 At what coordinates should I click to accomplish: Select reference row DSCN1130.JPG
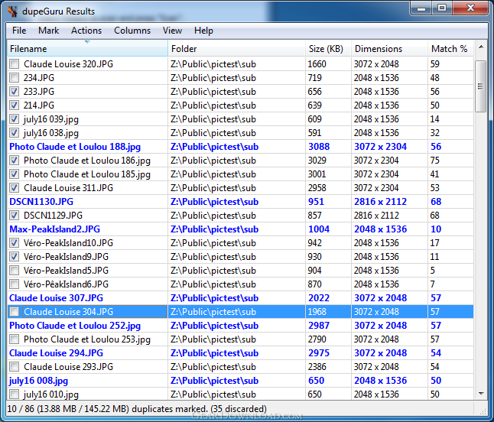click(x=240, y=202)
